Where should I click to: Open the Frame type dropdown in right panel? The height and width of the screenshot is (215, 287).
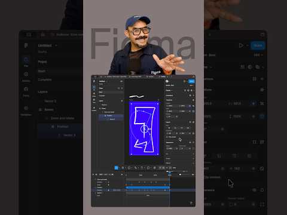[169, 90]
